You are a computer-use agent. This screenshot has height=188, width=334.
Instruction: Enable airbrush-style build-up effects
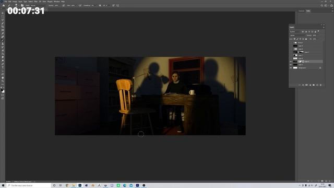[x=80, y=6]
